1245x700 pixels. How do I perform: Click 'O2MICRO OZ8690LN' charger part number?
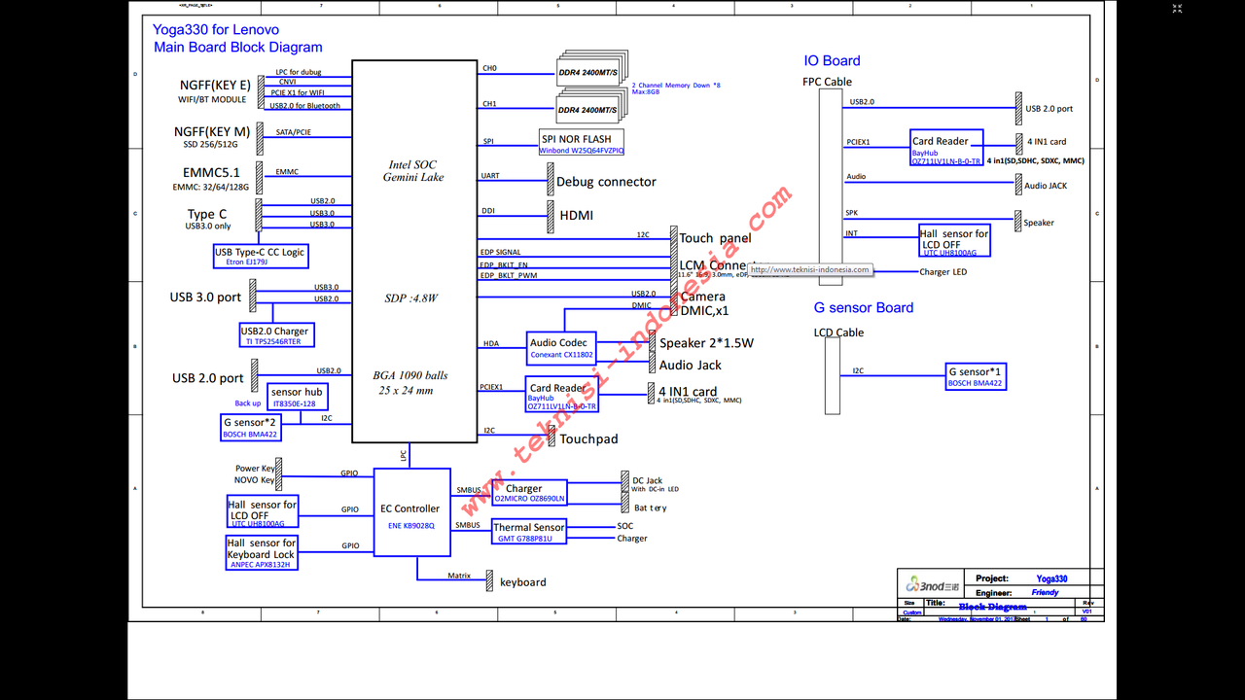coord(529,499)
